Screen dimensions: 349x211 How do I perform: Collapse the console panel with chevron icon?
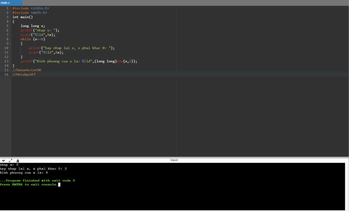3,161
